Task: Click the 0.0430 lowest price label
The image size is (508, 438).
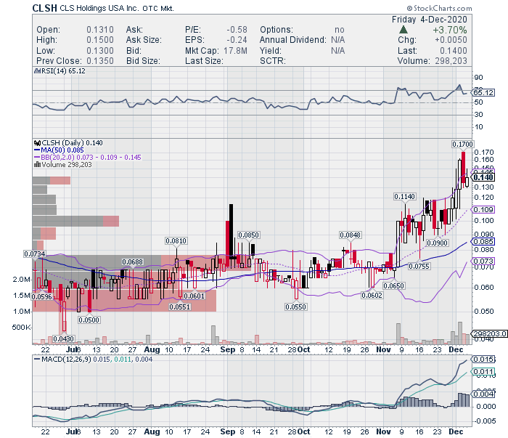Action: [64, 338]
